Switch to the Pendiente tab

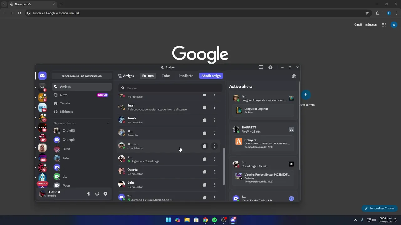[186, 76]
